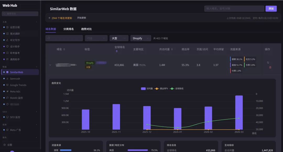Click the Meta Ads paper-plane icon
This screenshot has height=152, width=283.
[x=7, y=92]
